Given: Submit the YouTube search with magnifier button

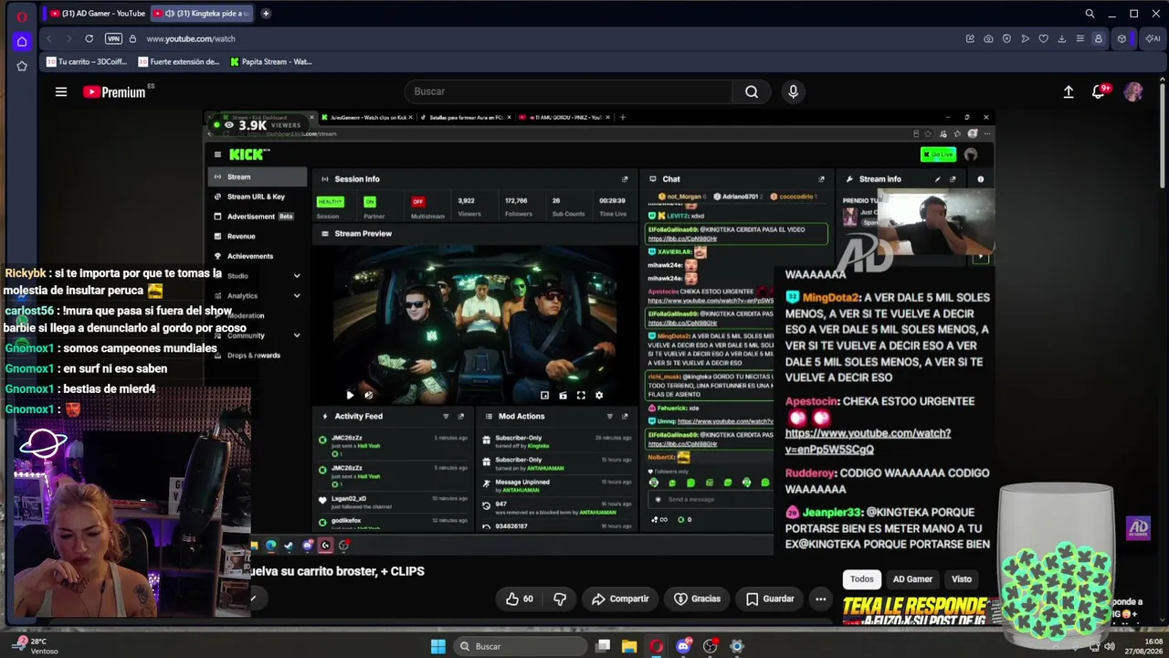Looking at the screenshot, I should coord(751,91).
